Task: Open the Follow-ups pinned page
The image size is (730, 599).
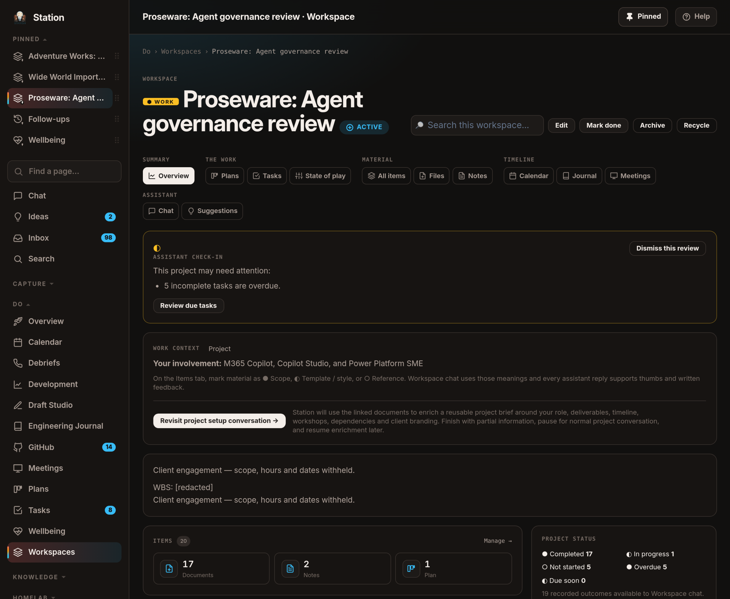Action: click(60, 119)
